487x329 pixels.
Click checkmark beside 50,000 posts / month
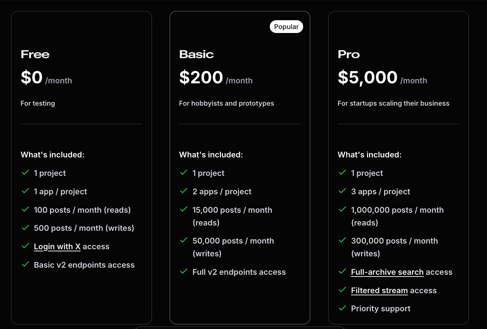pos(184,240)
